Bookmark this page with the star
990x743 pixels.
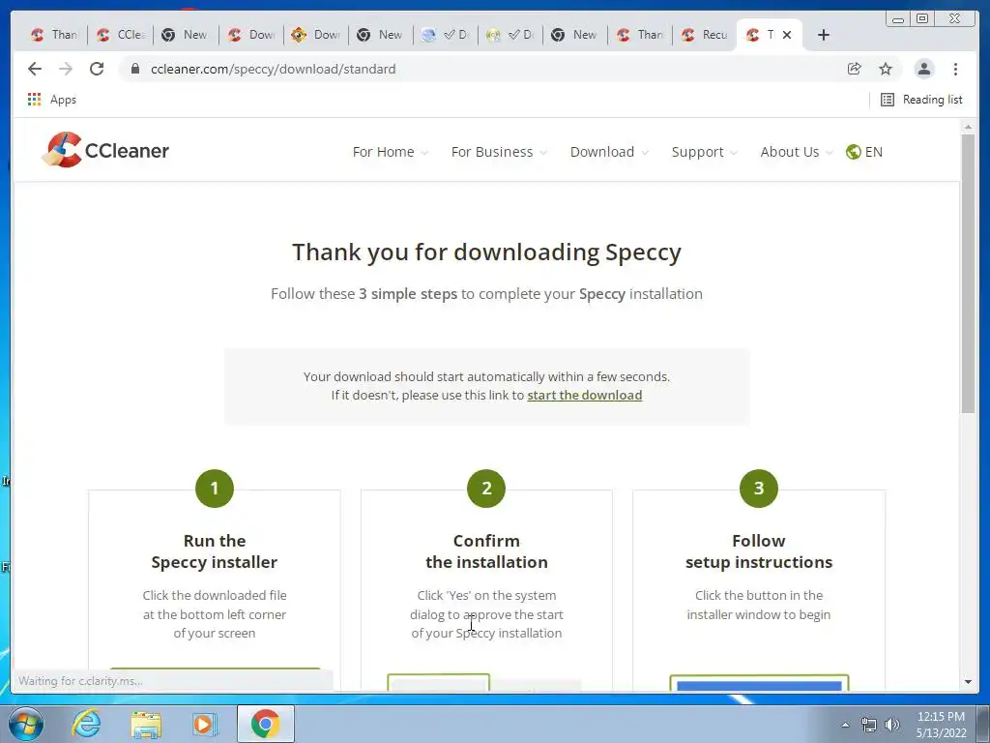[x=886, y=69]
